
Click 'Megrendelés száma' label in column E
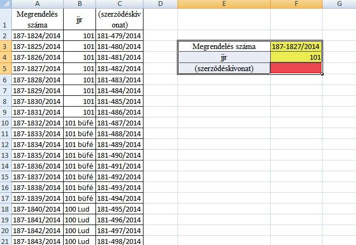pyautogui.click(x=224, y=46)
